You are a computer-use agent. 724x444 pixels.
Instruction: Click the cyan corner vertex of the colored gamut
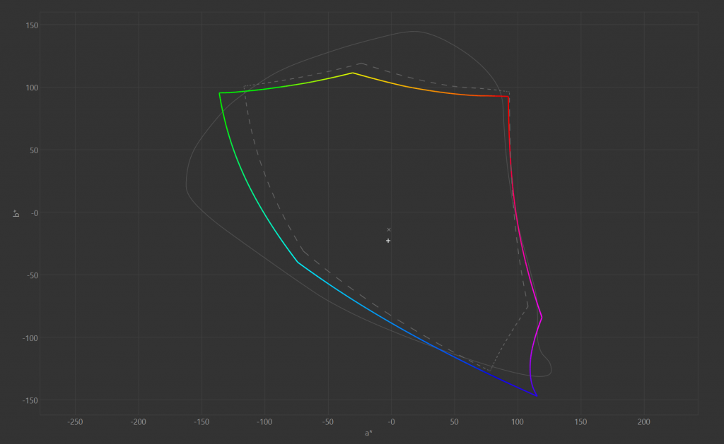(298, 263)
